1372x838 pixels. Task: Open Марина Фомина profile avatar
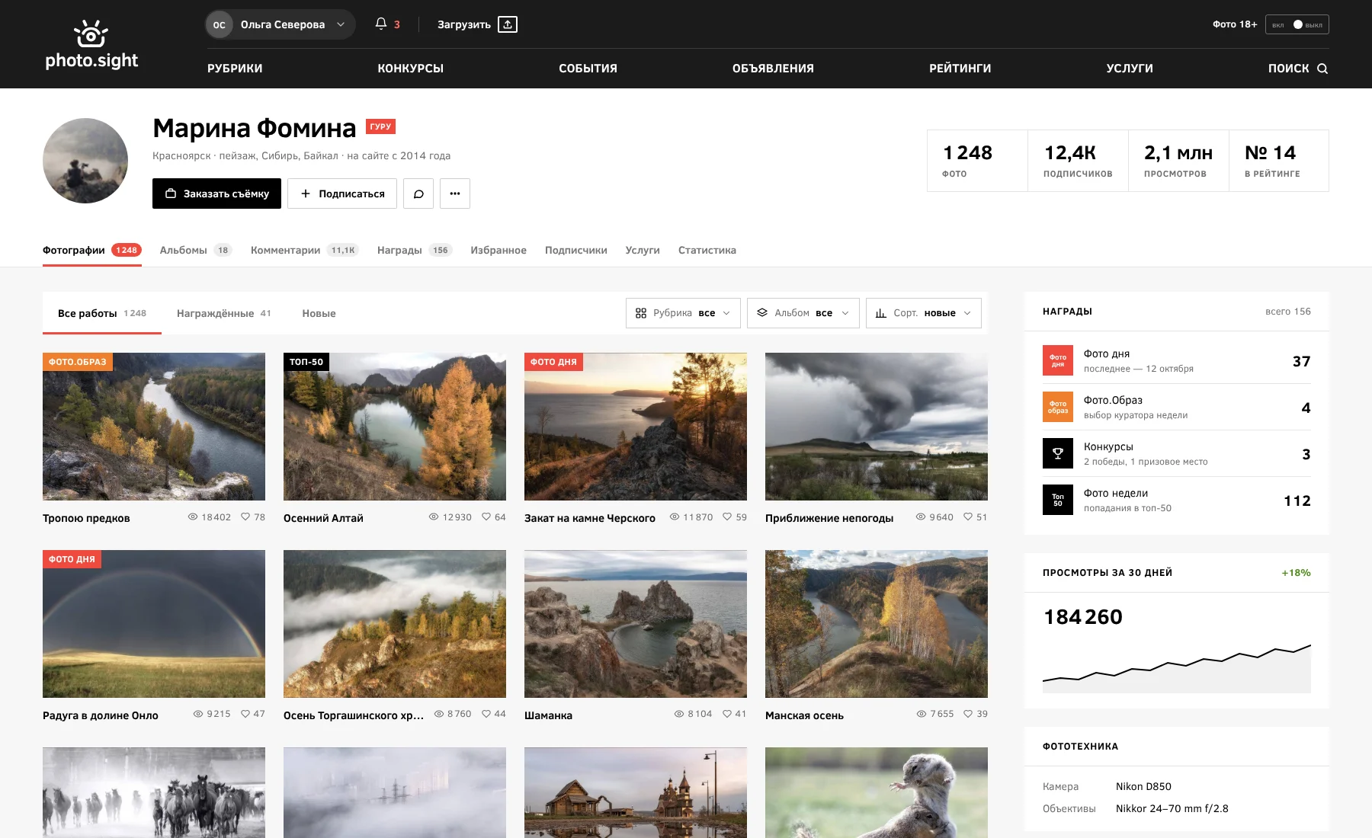pyautogui.click(x=85, y=161)
